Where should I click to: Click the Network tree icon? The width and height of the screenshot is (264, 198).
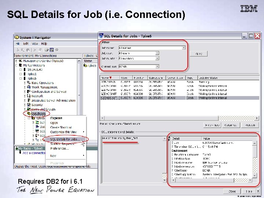click(x=29, y=96)
